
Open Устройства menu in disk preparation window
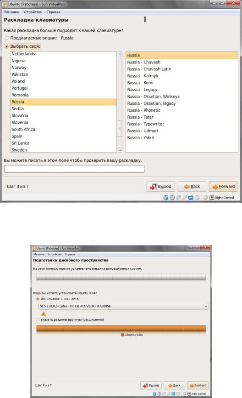pos(55,254)
